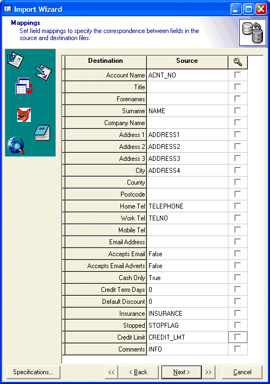The height and width of the screenshot is (384, 270).
Task: Select the Title source field cell
Action: tap(187, 87)
